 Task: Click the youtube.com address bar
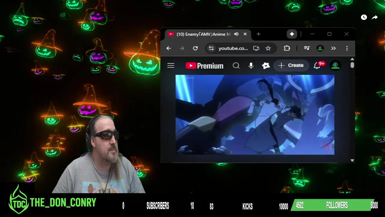(x=233, y=48)
